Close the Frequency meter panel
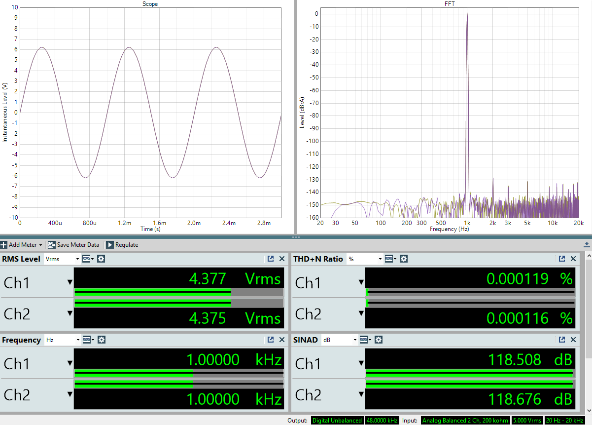 (x=282, y=340)
